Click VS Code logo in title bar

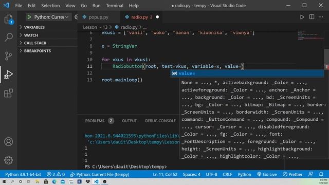coord(6,5)
